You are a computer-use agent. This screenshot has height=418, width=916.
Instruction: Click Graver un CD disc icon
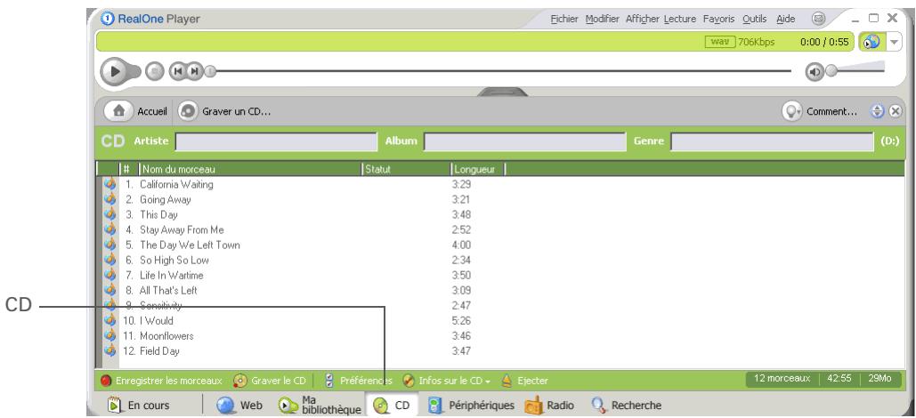(188, 111)
